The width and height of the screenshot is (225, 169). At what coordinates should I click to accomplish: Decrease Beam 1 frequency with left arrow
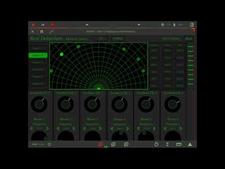[31, 129]
